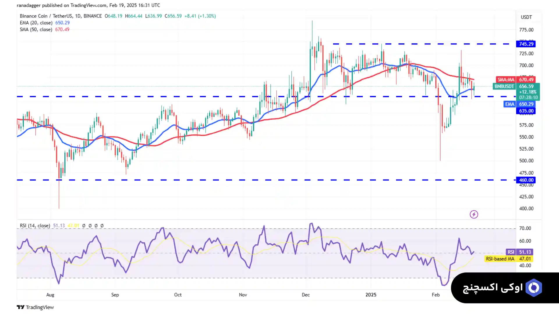Screen dimensions: 559x314
Task: Click the 525.00 price scale value
Action: tap(526, 149)
